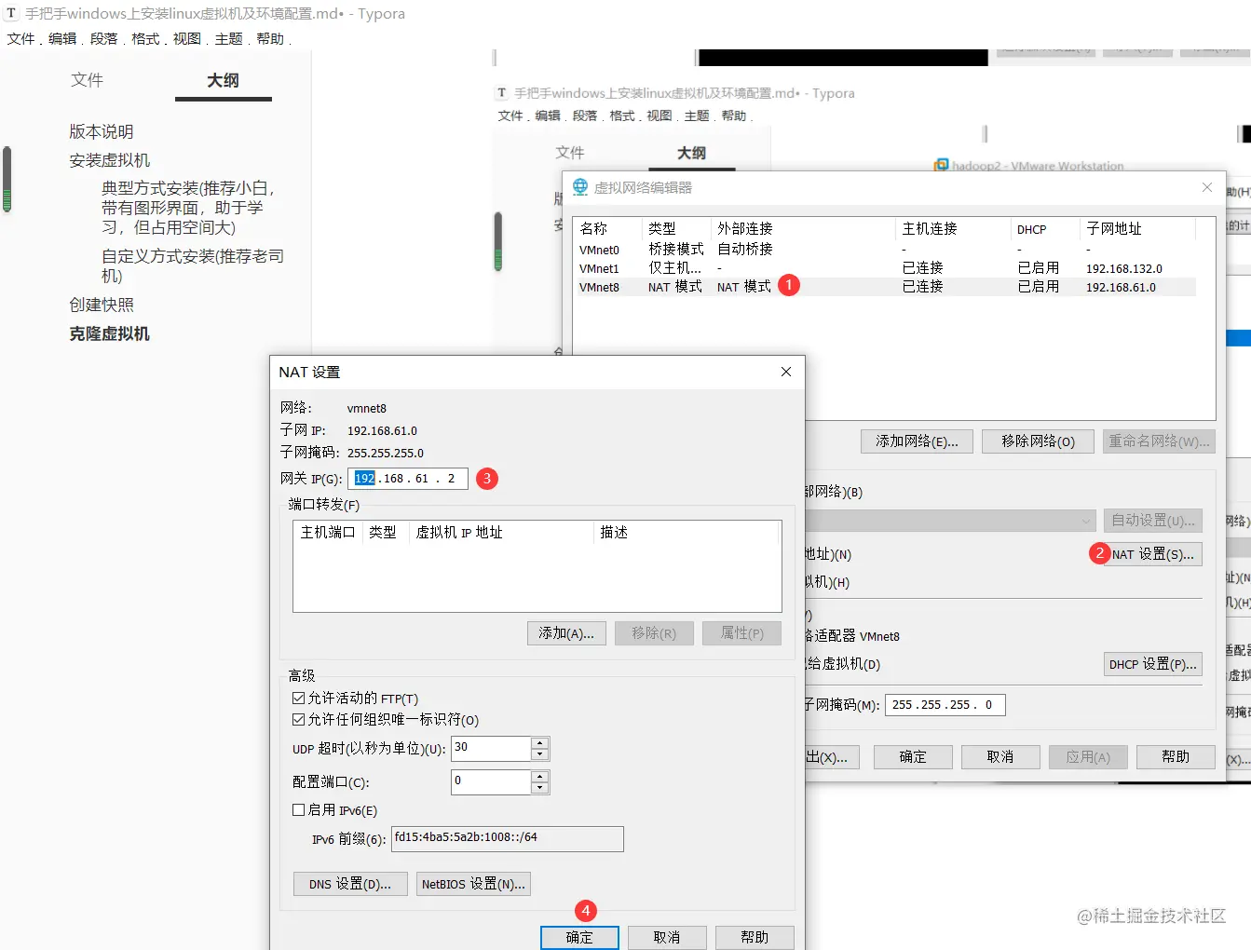Click the Outline tab in the embedded Typora screenshot
Screen dimensions: 1251x950
(691, 153)
